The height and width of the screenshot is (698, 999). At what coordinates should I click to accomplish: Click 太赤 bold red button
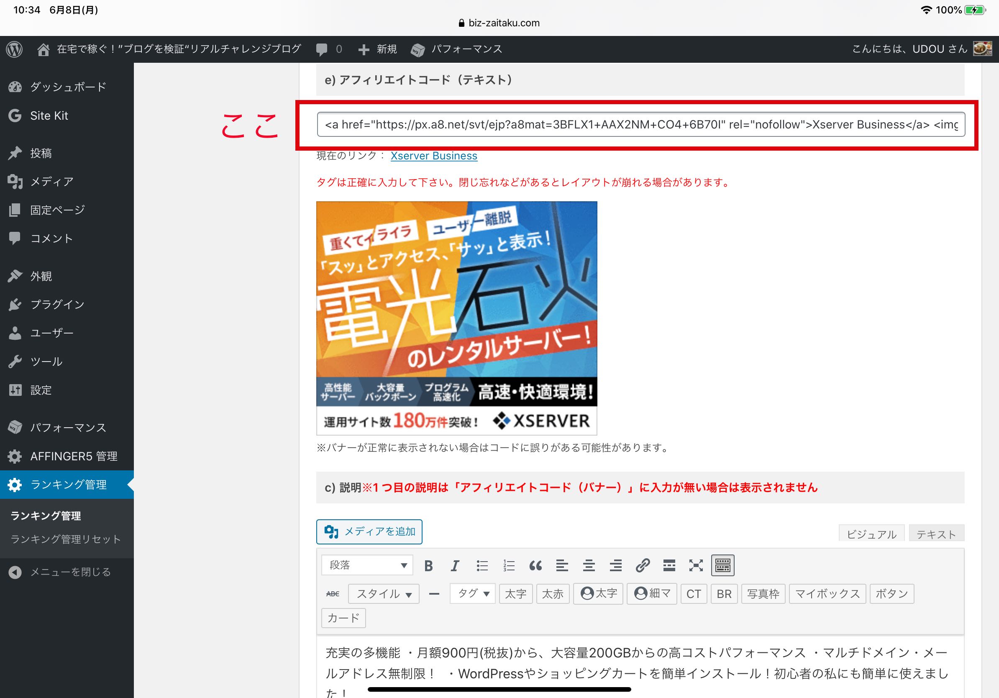click(x=553, y=593)
